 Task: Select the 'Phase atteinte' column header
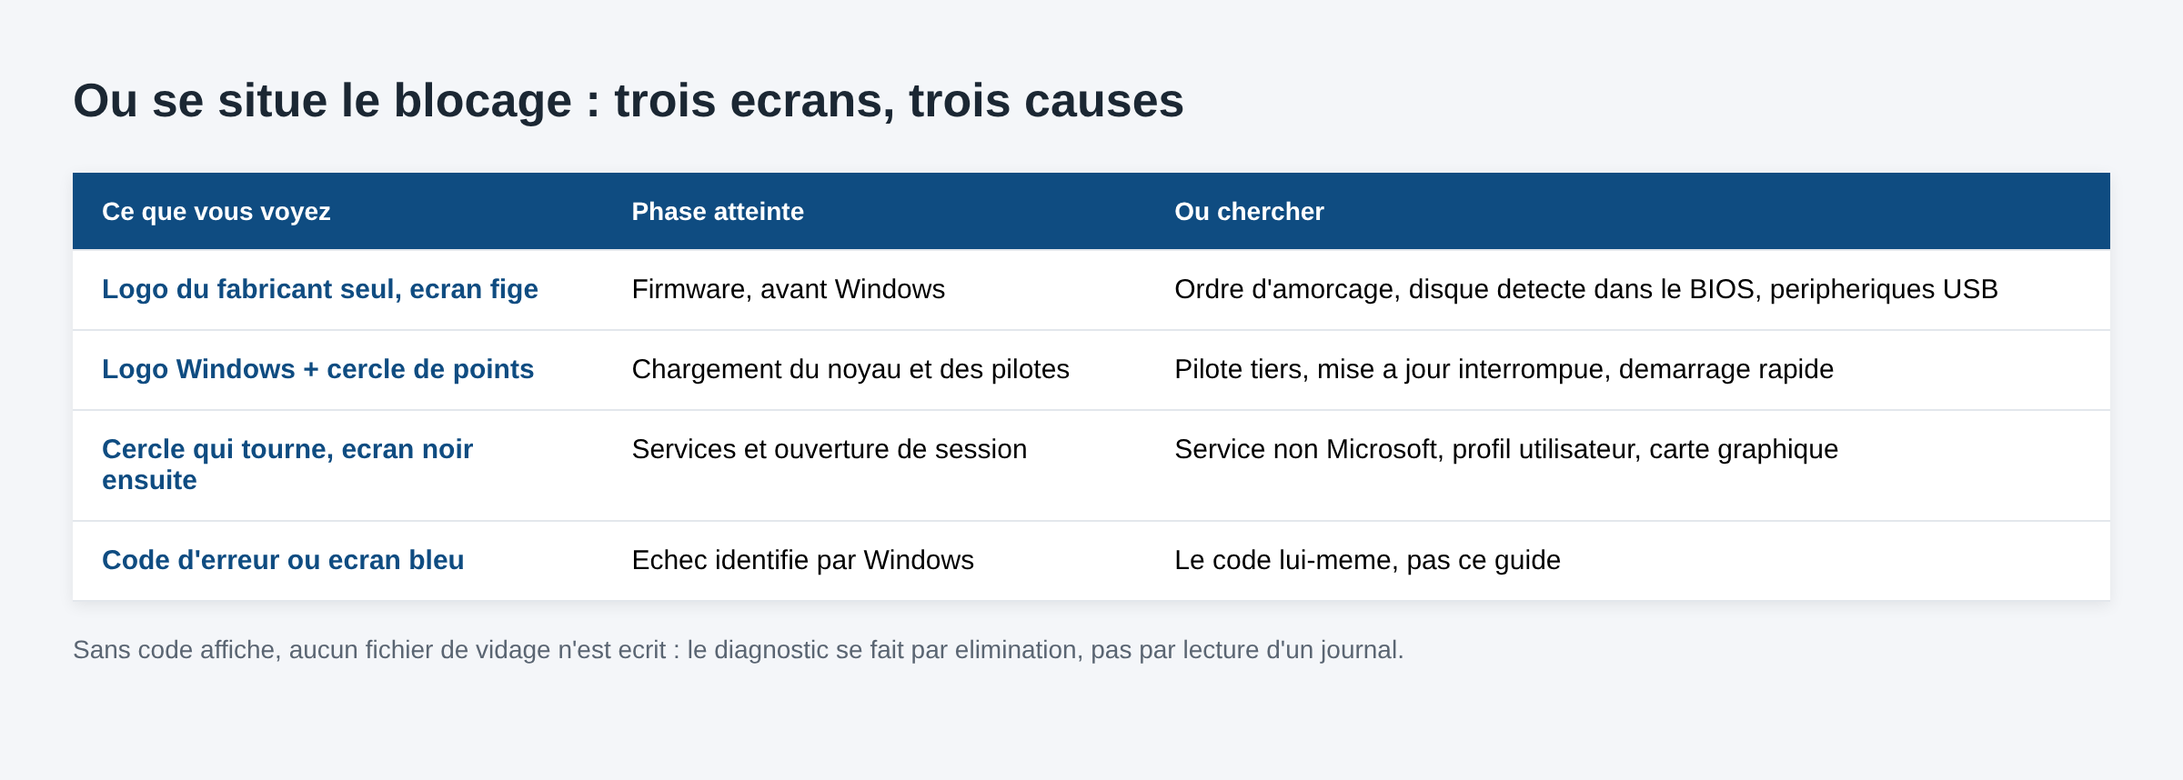pos(718,212)
